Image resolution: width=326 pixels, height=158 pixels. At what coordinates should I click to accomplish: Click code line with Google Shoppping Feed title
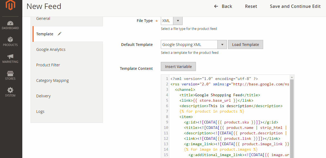[220, 95]
